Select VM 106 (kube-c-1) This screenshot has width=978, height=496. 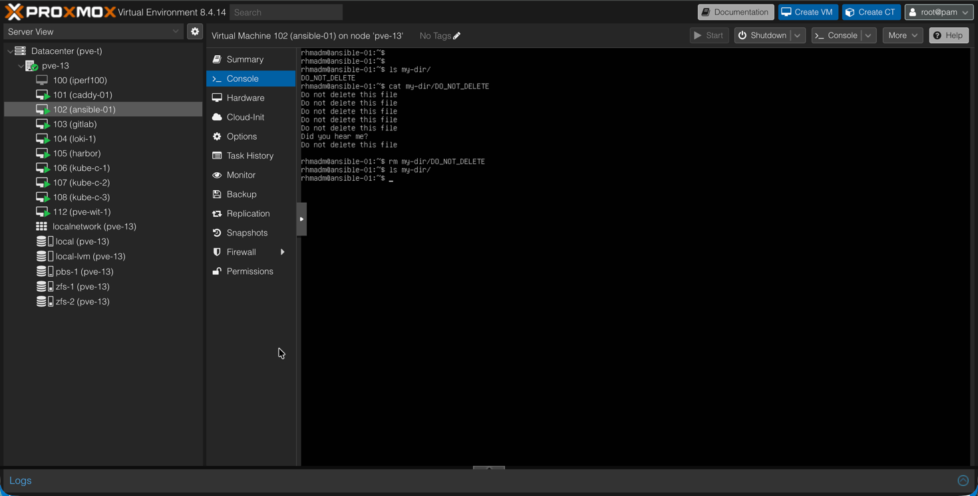pyautogui.click(x=103, y=168)
